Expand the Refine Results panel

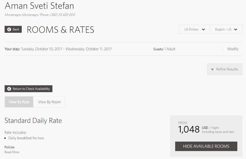[225, 69]
